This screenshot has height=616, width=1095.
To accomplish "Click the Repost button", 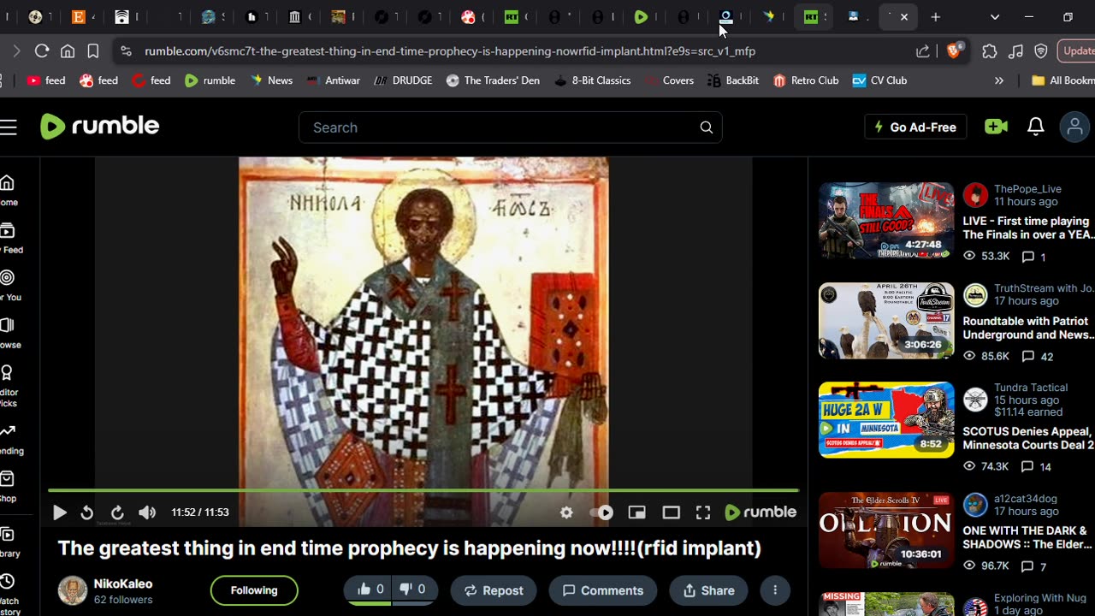I will pyautogui.click(x=494, y=590).
